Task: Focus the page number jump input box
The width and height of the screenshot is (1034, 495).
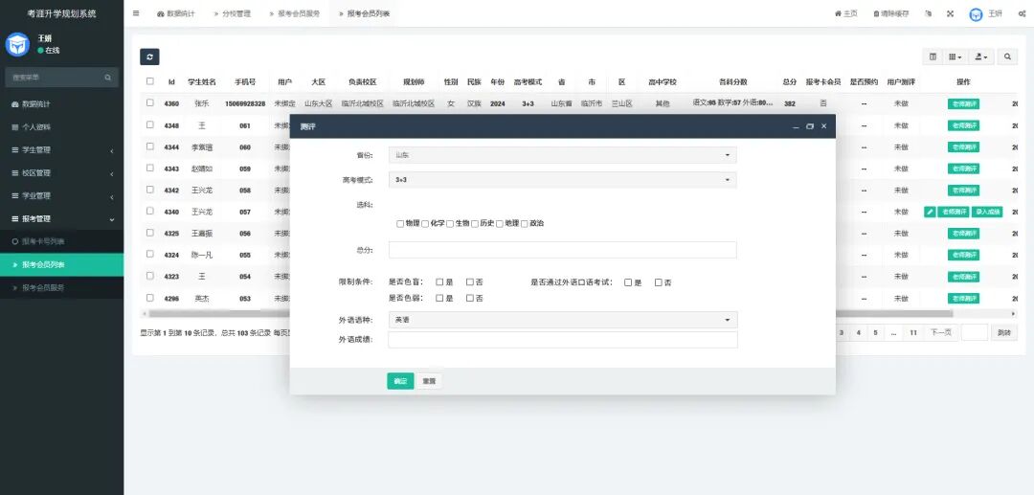Action: pos(974,333)
